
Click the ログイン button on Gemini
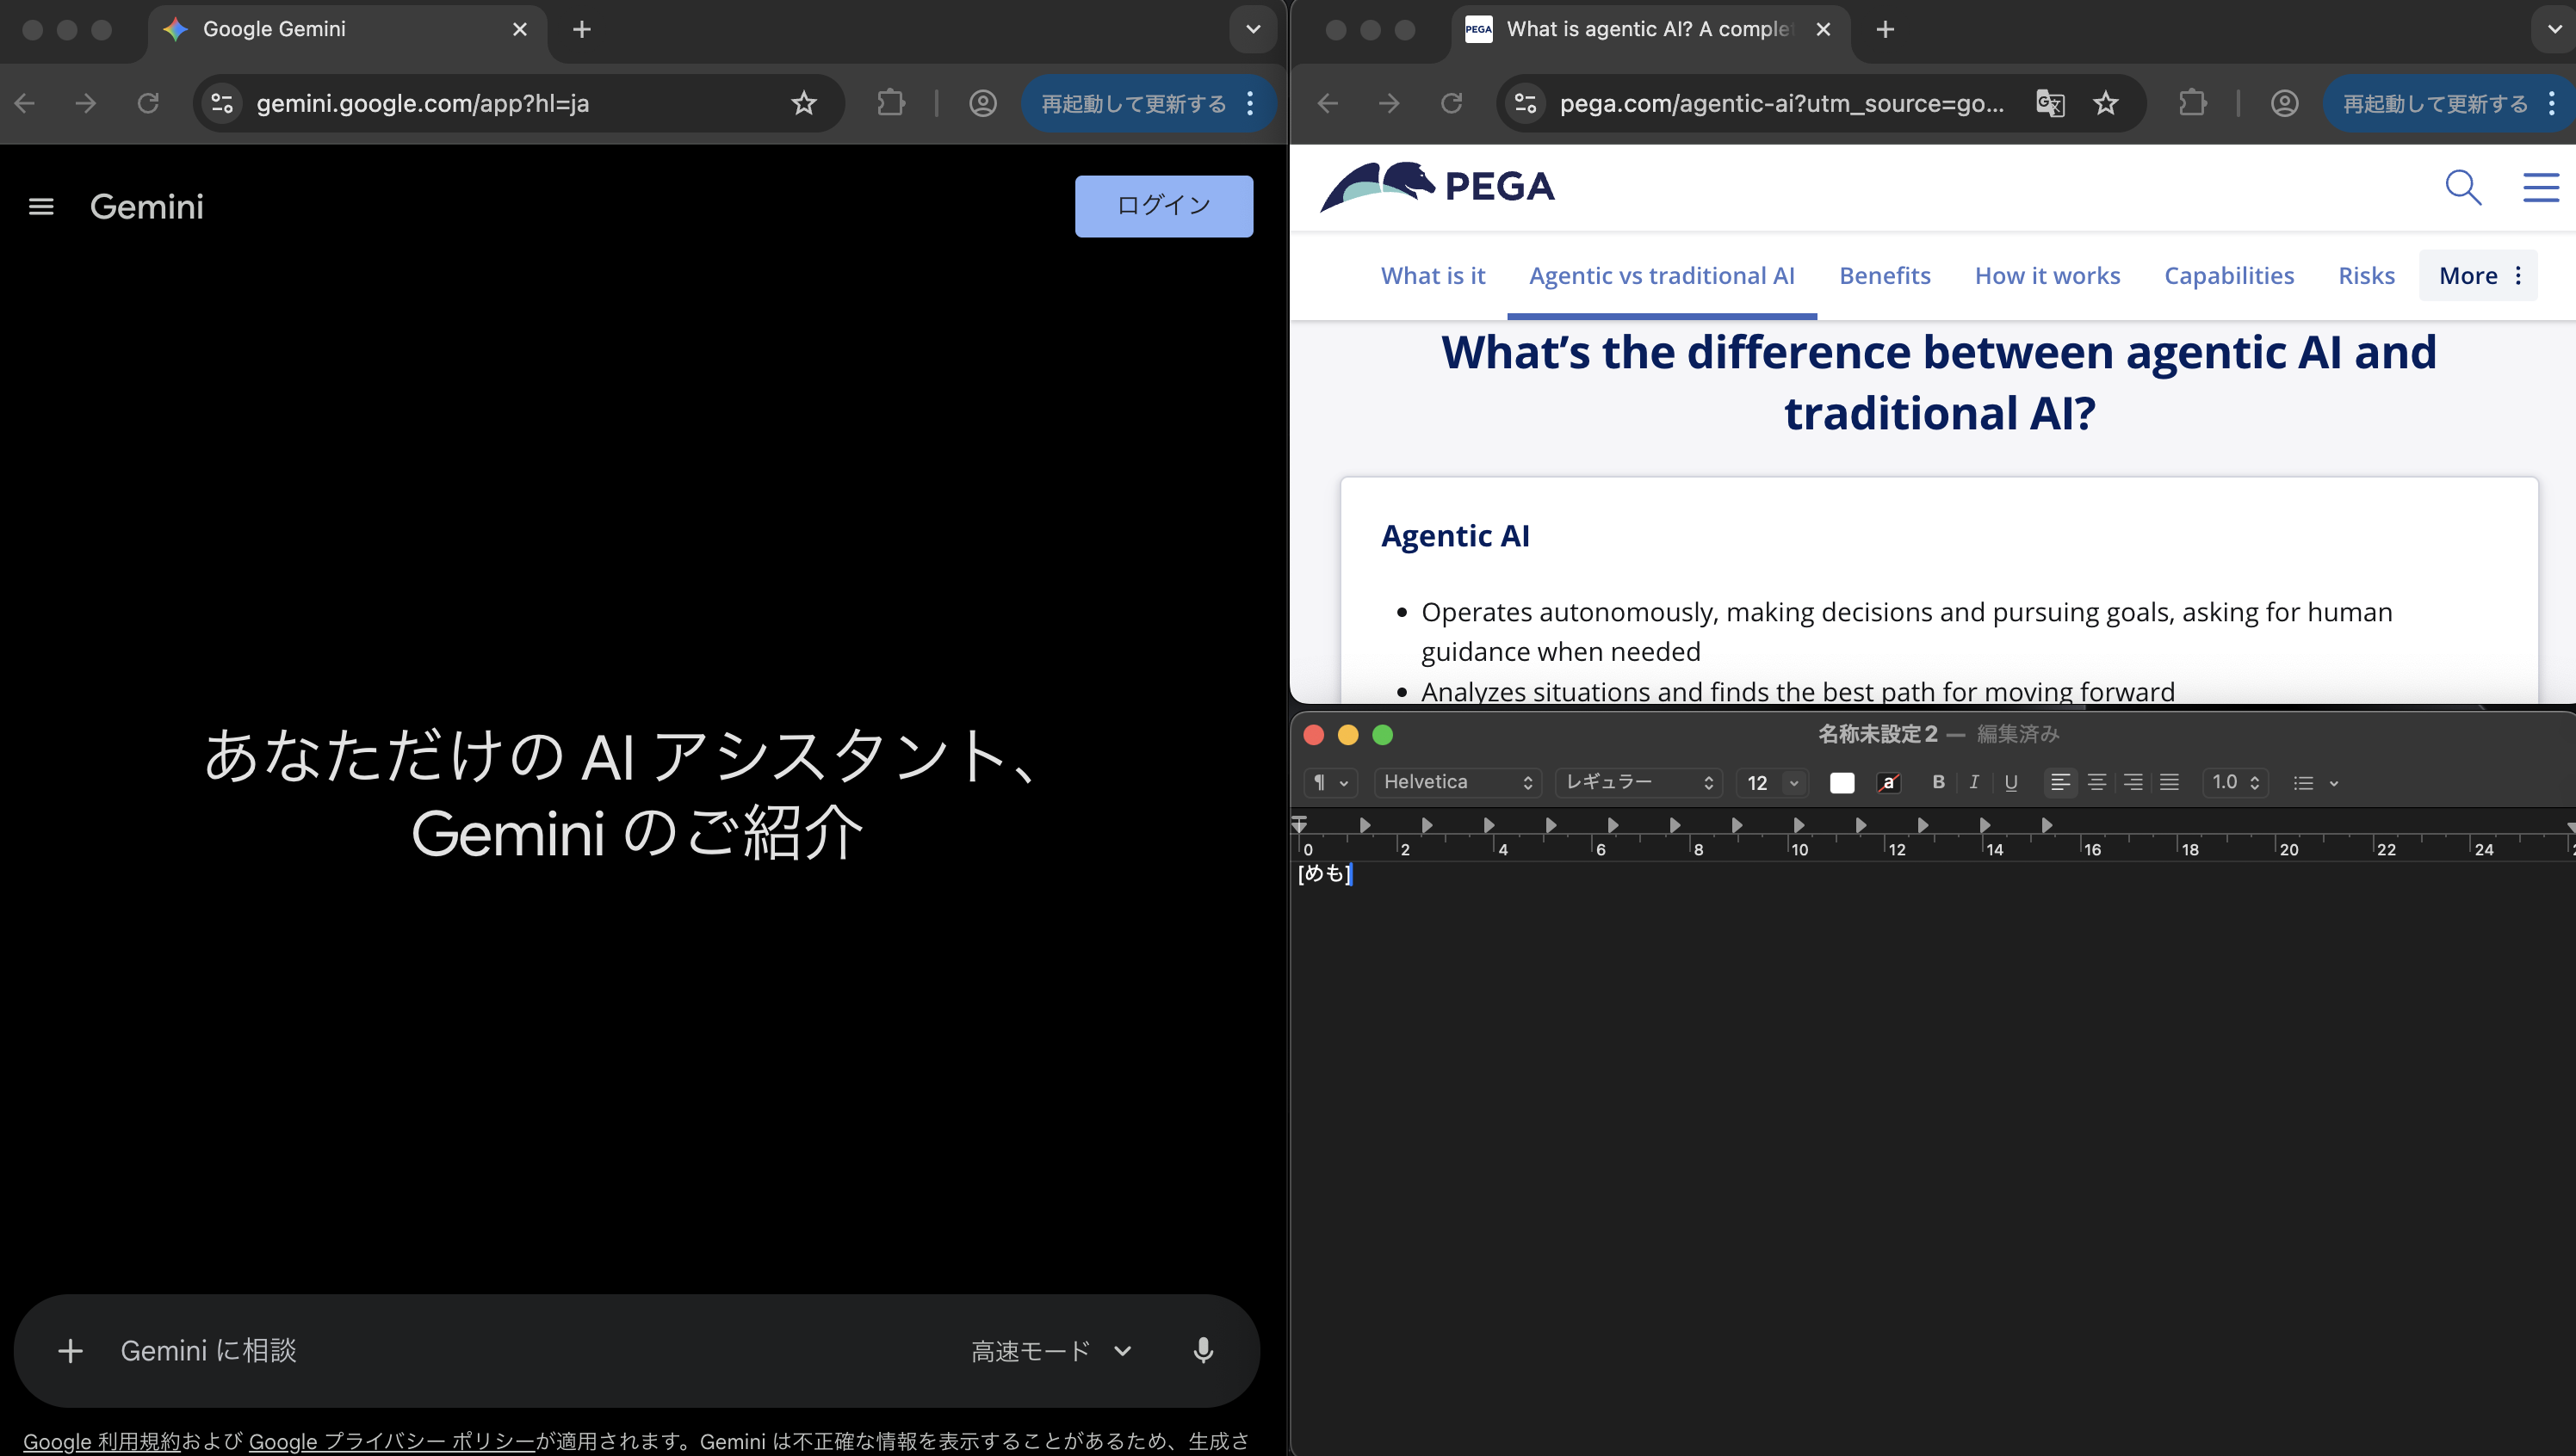[1163, 206]
